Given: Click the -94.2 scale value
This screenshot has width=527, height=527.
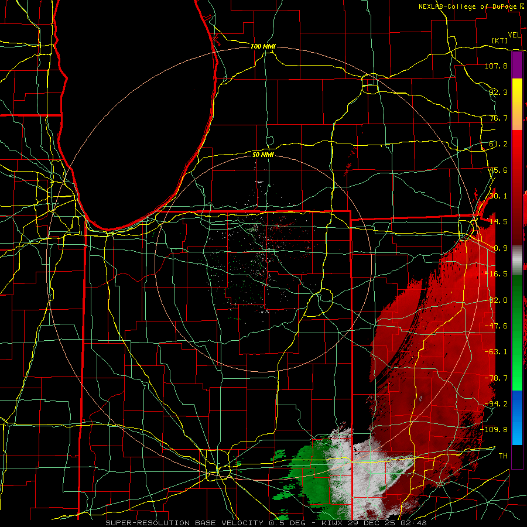Looking at the screenshot, I should (x=496, y=404).
